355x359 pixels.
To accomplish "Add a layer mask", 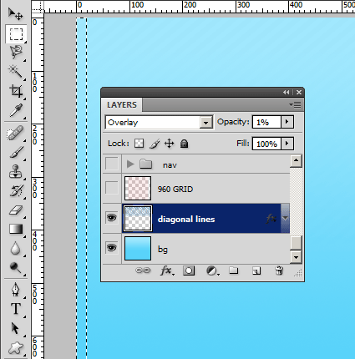I will (x=189, y=271).
